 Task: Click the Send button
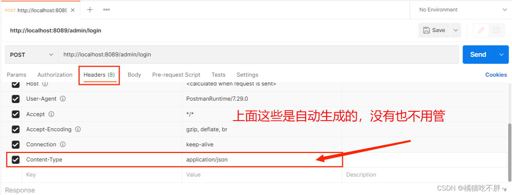pyautogui.click(x=478, y=55)
